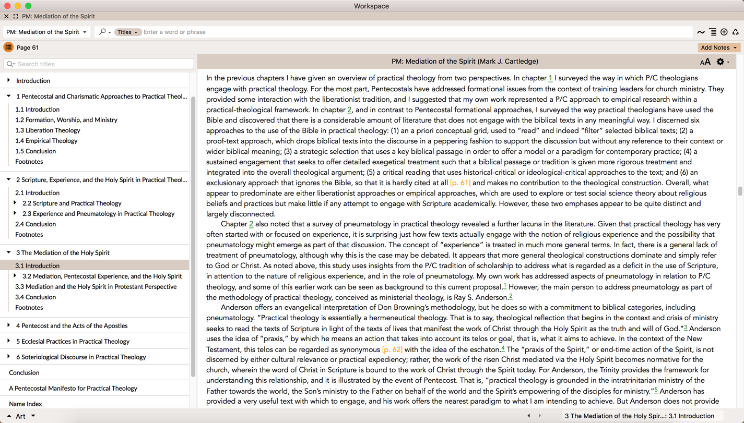Click the [p. 61] page marker link
The height and width of the screenshot is (423, 744).
click(460, 183)
